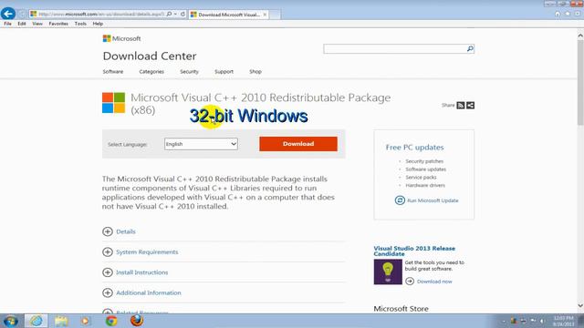Image resolution: width=584 pixels, height=328 pixels.
Task: Click the Download now arrow icon
Action: click(410, 282)
